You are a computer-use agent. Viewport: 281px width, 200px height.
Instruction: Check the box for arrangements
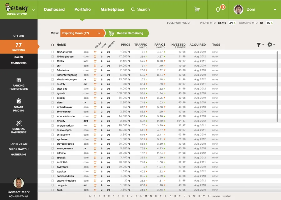[x=52, y=148]
